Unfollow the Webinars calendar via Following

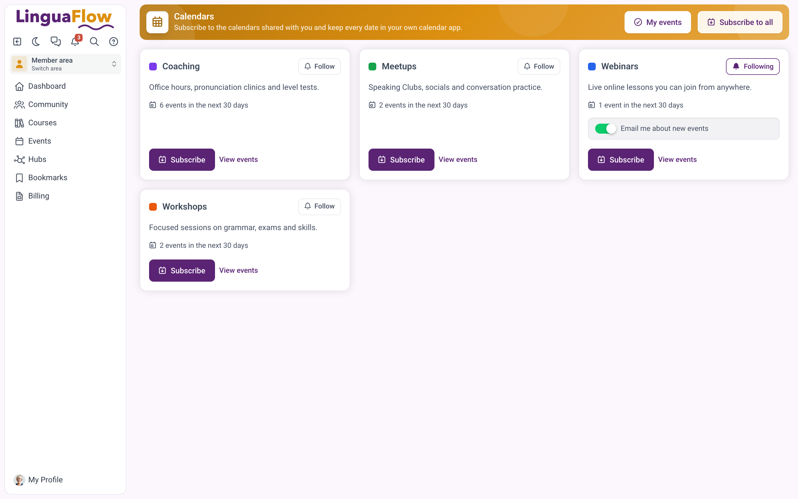point(753,66)
